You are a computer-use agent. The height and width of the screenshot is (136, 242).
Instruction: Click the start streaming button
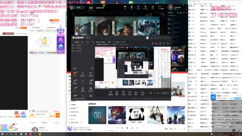click(165, 93)
